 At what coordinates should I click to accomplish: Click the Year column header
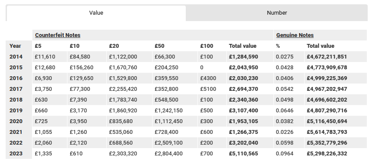pos(15,46)
